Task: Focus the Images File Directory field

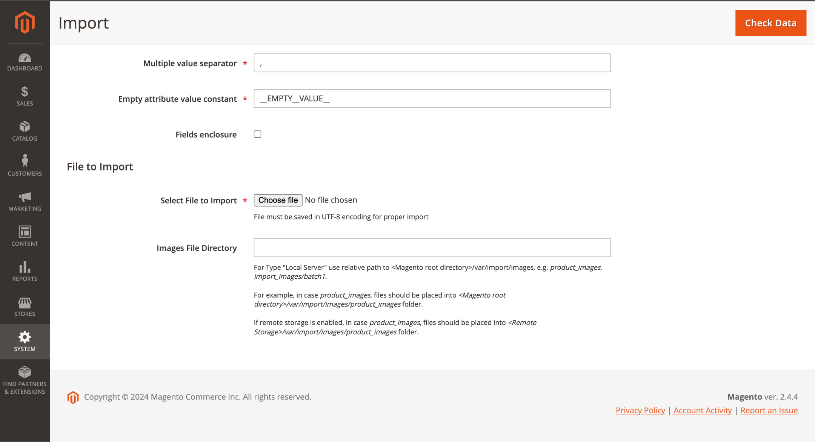Action: (432, 248)
